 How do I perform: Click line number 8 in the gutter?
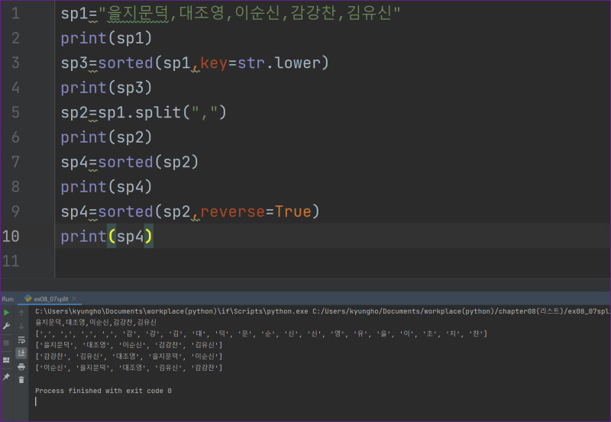(x=15, y=187)
